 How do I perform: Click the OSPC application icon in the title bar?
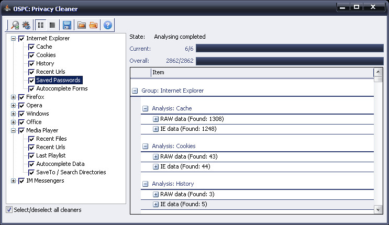[7, 8]
